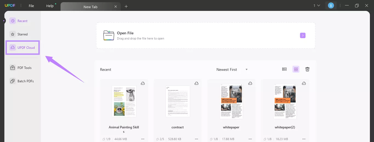Click the contract file name
This screenshot has width=374, height=142.
[178, 127]
